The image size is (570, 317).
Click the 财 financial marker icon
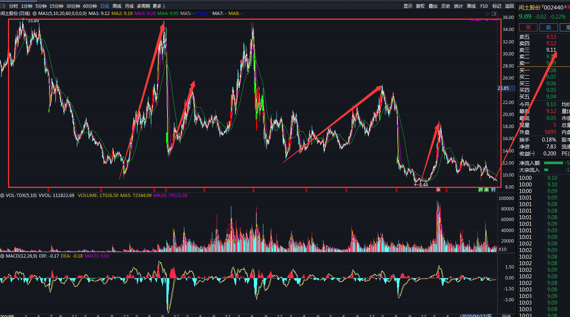pyautogui.click(x=493, y=190)
